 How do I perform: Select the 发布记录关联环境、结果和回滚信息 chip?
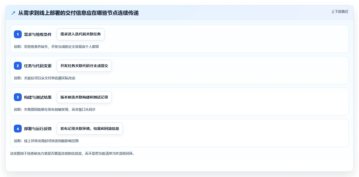[90, 129]
